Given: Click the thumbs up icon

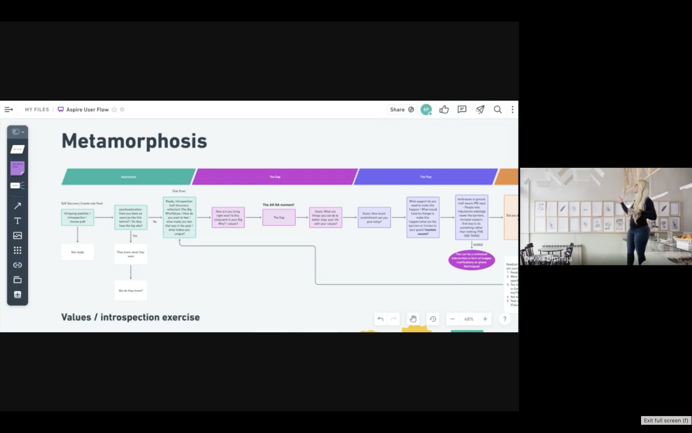Looking at the screenshot, I should pos(444,109).
